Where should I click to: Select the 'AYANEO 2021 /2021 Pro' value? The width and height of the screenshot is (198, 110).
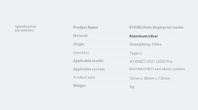[x=151, y=62]
